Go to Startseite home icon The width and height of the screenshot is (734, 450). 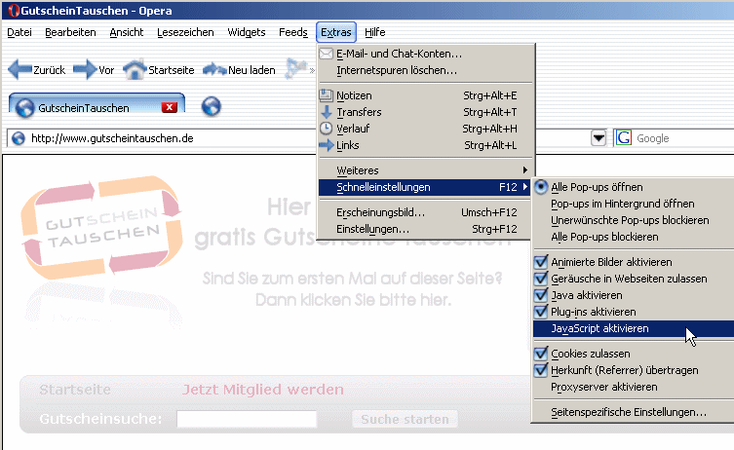(x=135, y=70)
